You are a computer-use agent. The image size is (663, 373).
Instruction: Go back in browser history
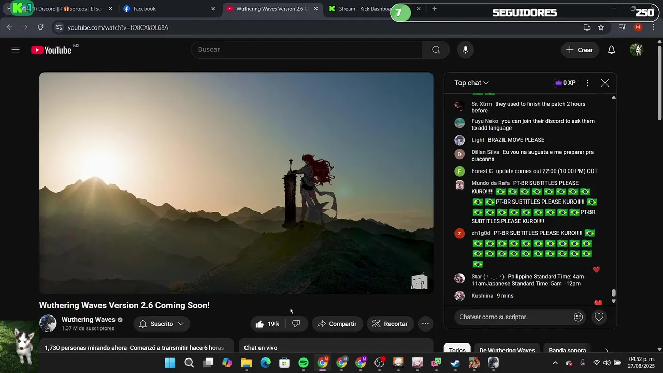point(9,27)
